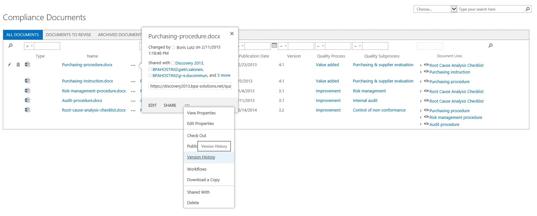Open the Internal audit subprocess link
The image size is (537, 216).
pyautogui.click(x=365, y=100)
